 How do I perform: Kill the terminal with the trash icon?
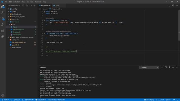tap(169, 67)
